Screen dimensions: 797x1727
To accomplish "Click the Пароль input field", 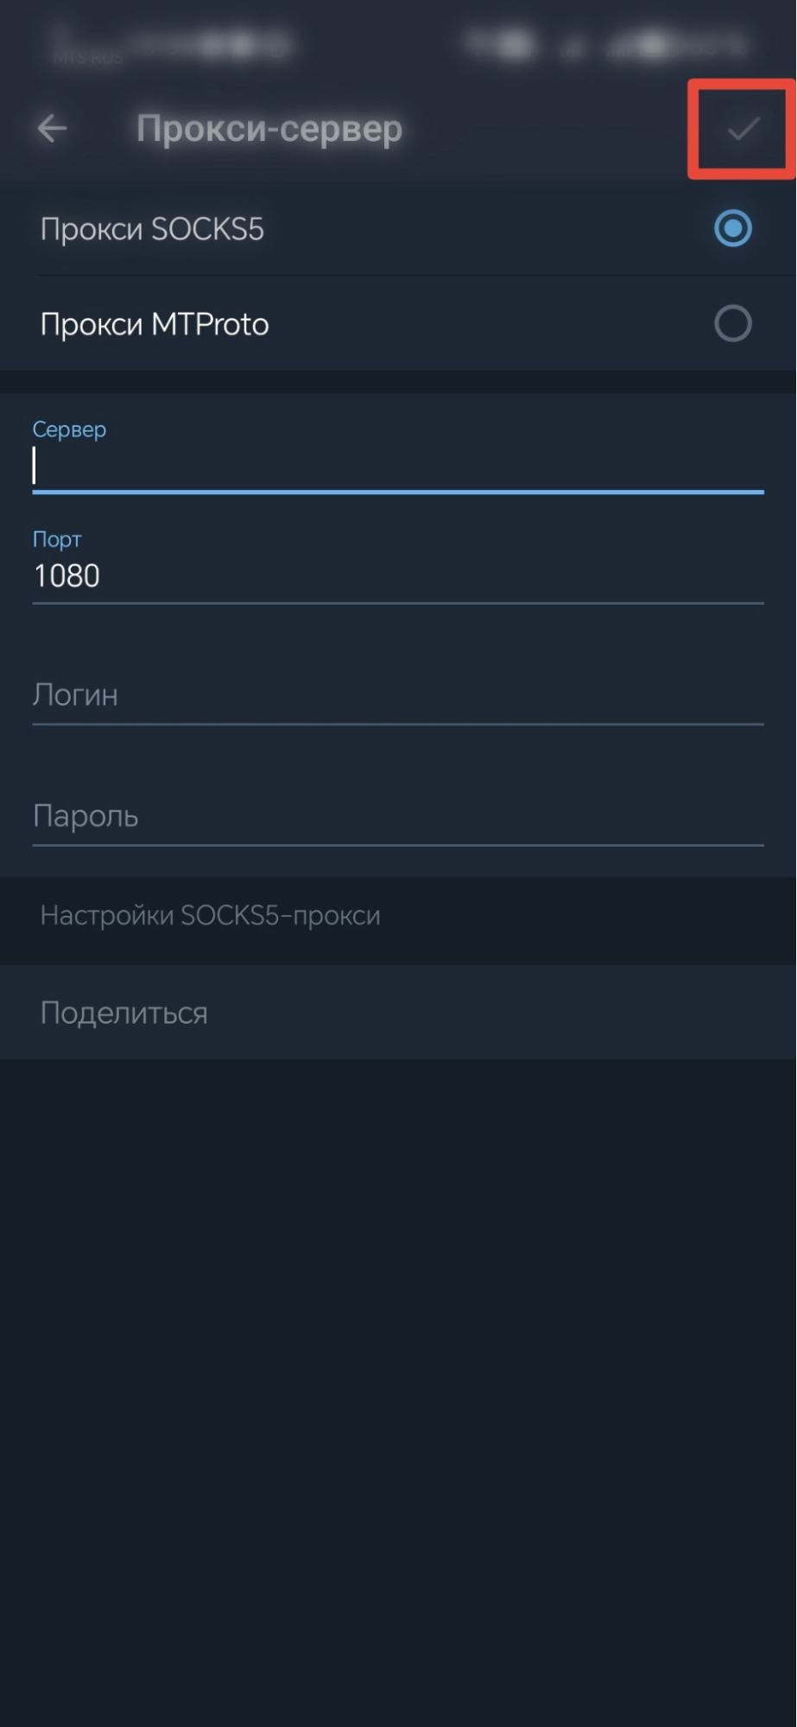I will click(x=397, y=816).
